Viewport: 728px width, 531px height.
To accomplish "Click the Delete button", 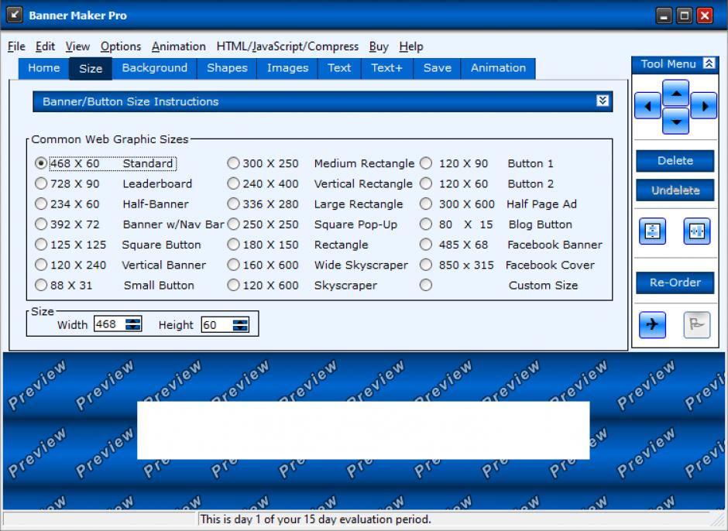I will 675,161.
